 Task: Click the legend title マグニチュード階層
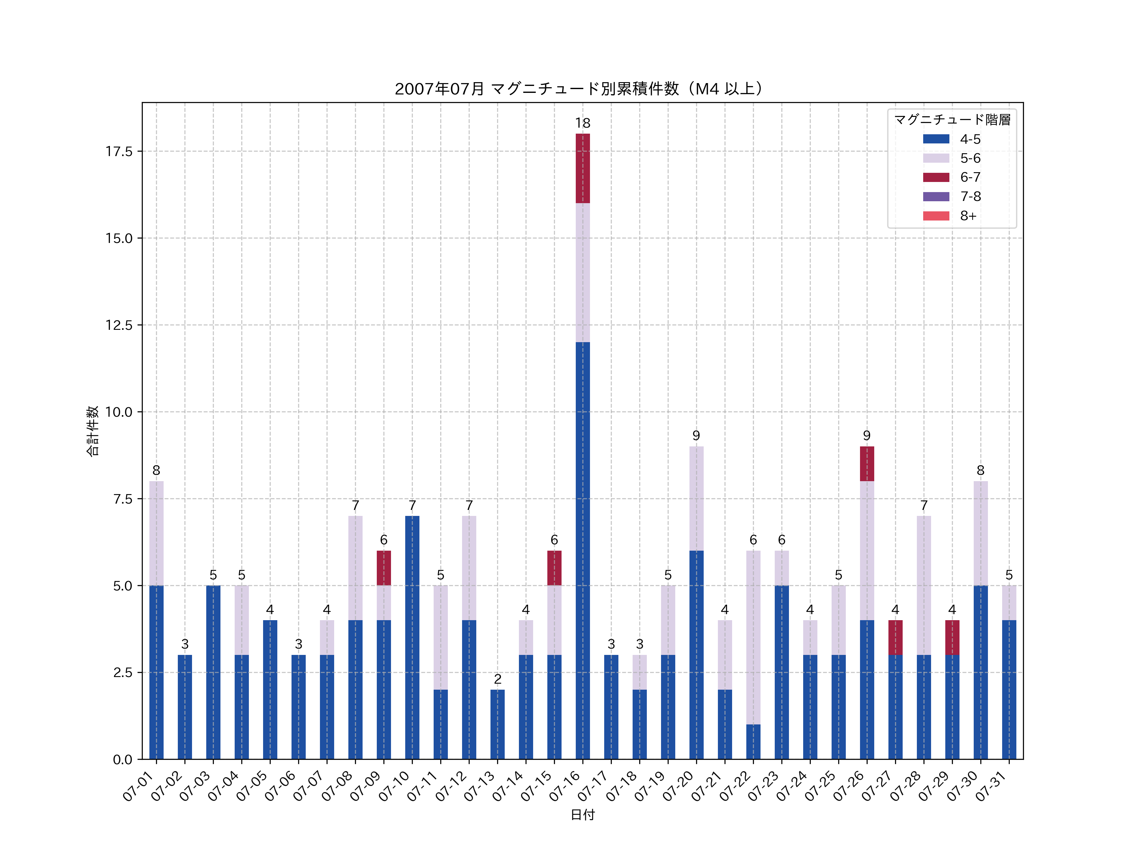(952, 120)
